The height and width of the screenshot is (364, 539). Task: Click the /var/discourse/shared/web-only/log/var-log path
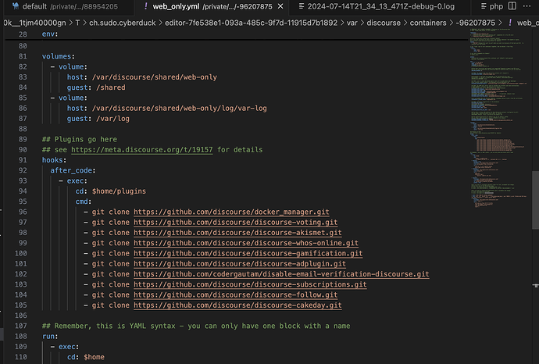[x=179, y=109]
